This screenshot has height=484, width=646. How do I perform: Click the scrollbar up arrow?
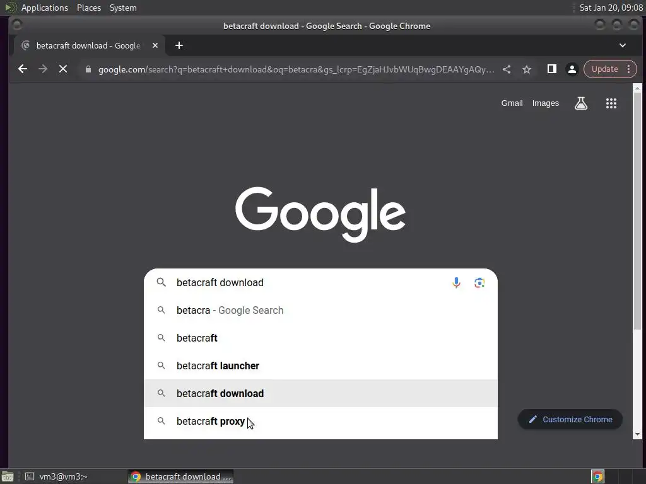pos(637,88)
